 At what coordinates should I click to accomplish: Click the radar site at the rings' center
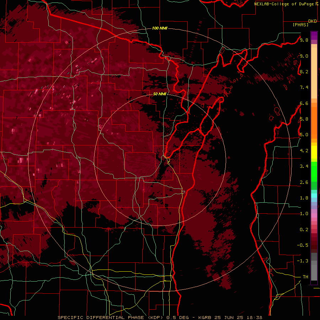pos(160,160)
